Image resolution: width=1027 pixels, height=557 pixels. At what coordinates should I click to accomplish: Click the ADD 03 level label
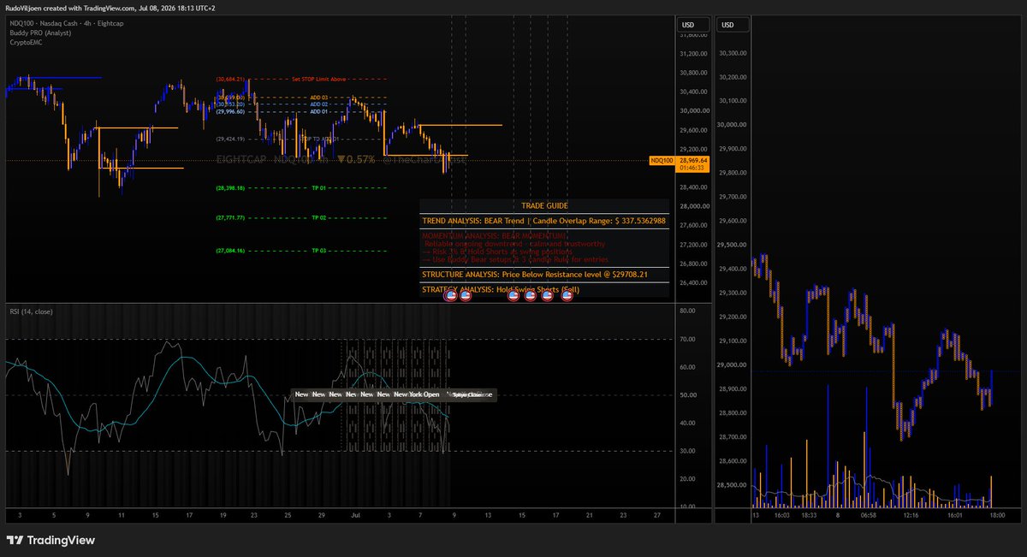pyautogui.click(x=318, y=98)
